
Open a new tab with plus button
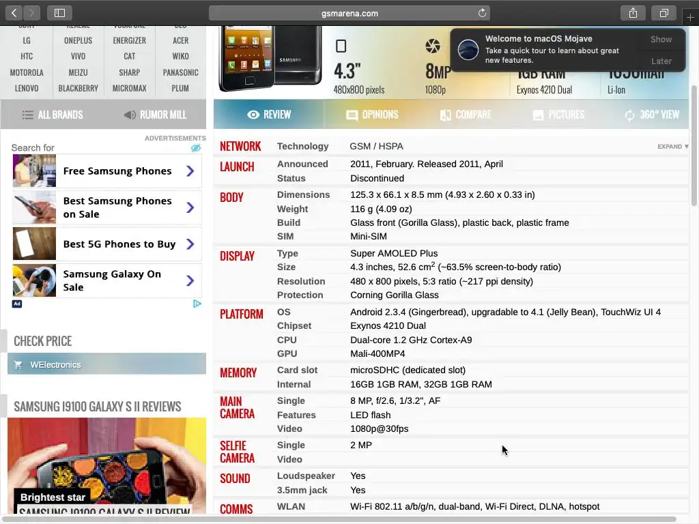tap(690, 17)
